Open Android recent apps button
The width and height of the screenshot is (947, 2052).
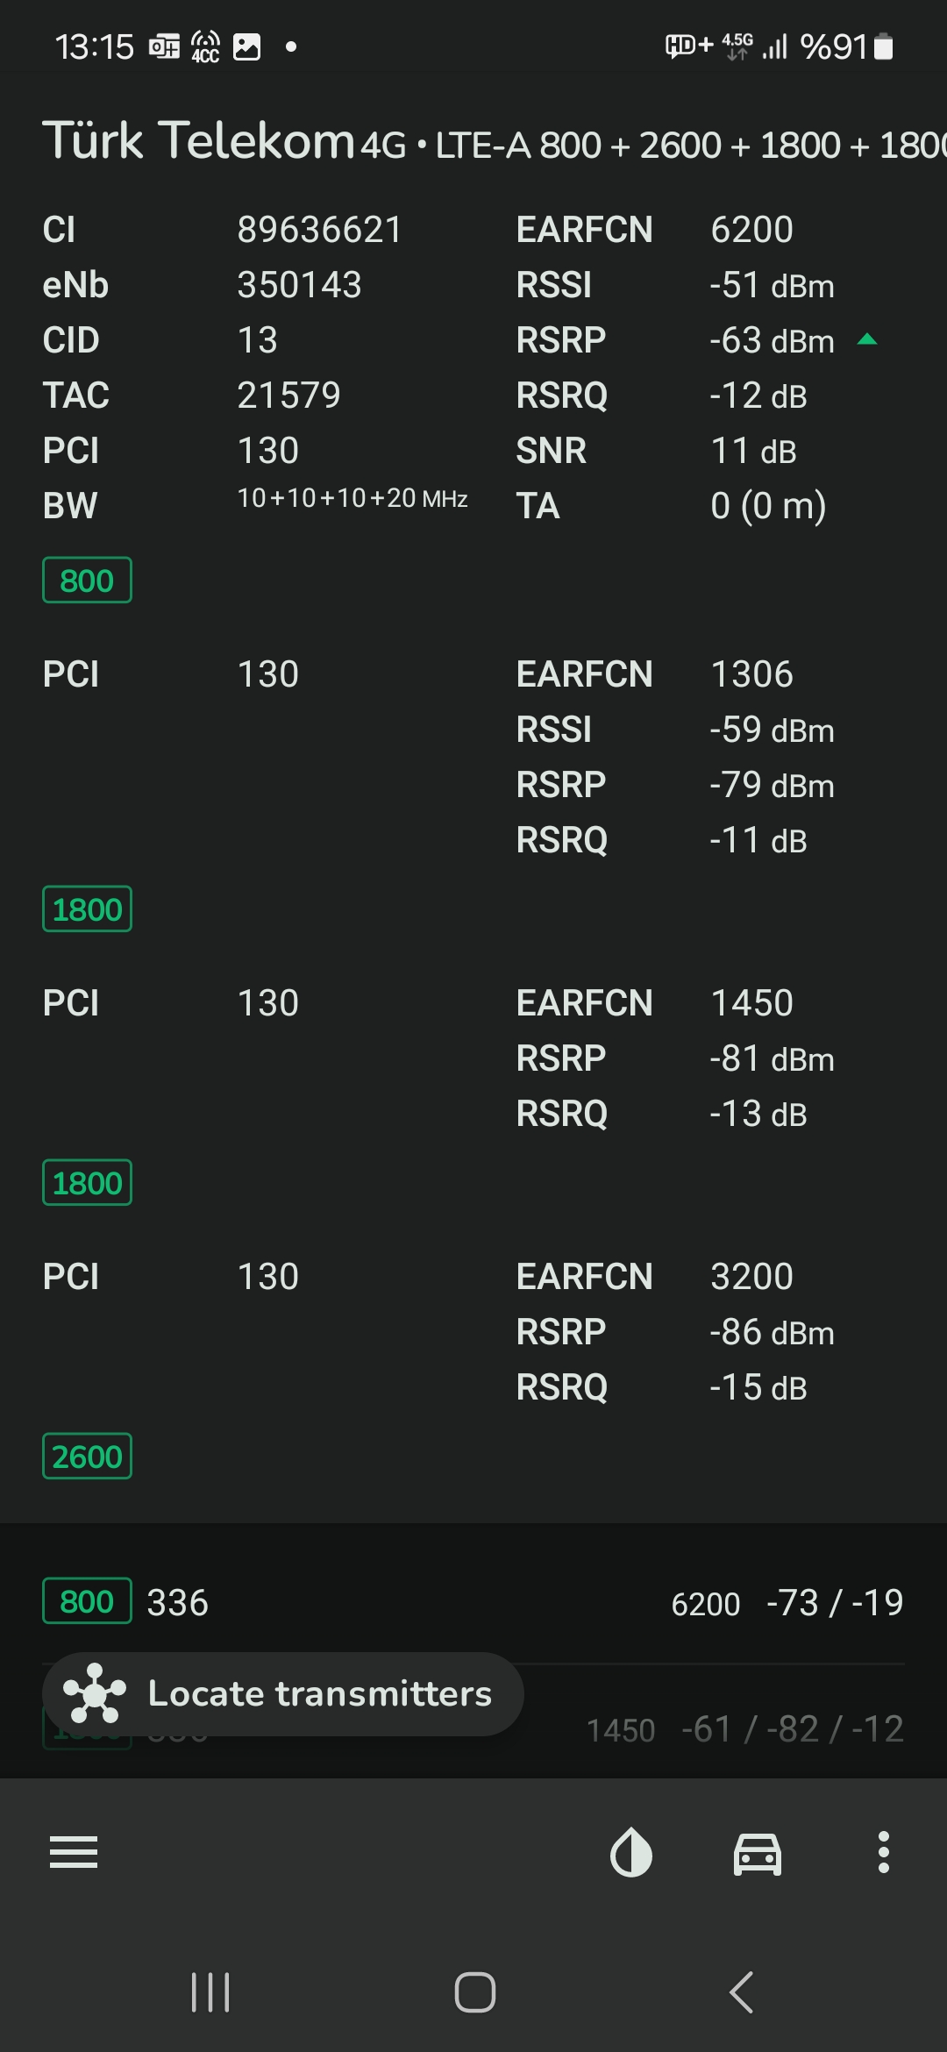[210, 1992]
